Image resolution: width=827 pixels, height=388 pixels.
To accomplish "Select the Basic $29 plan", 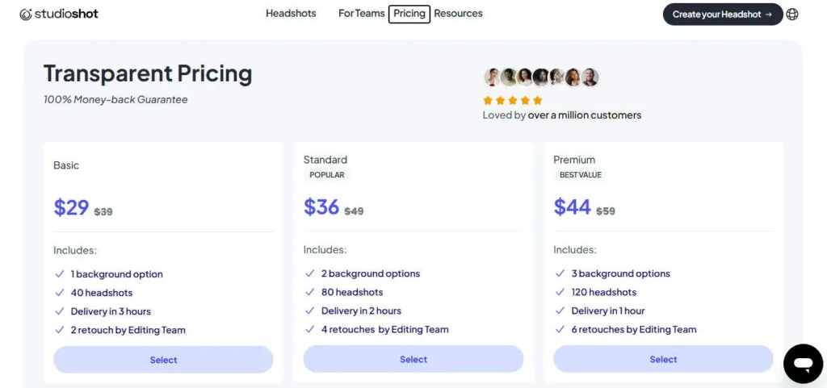I will tap(163, 360).
